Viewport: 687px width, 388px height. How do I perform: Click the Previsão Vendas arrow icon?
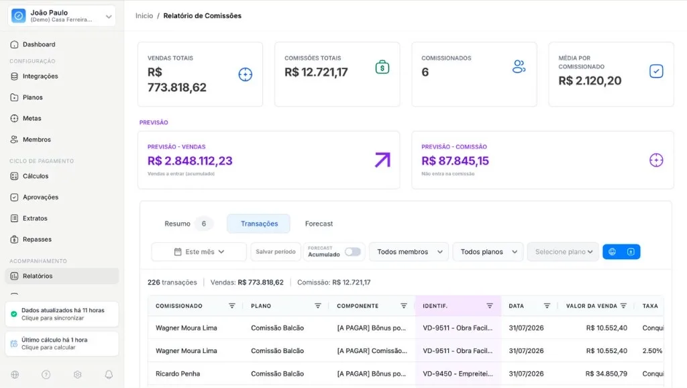tap(382, 160)
